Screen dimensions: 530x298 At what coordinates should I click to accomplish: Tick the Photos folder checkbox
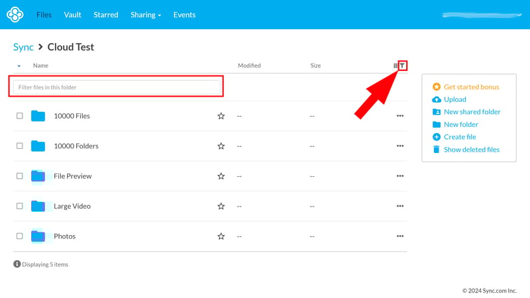coord(20,236)
